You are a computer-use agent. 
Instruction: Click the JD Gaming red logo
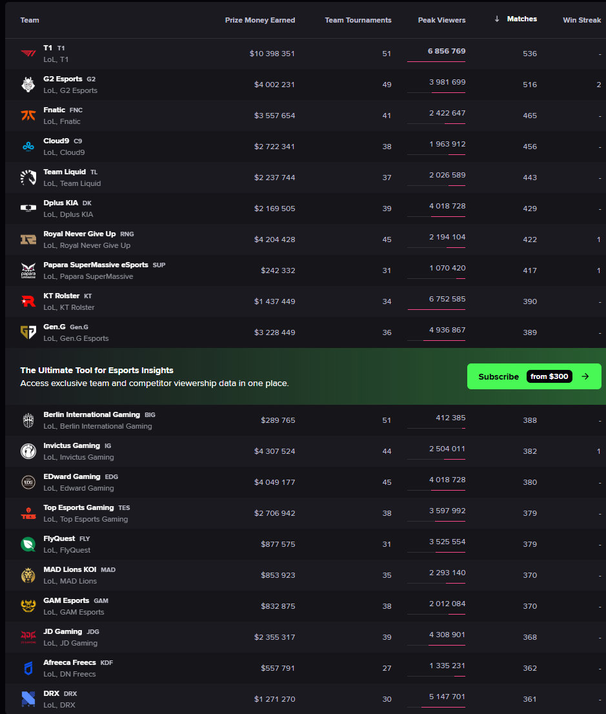[28, 637]
